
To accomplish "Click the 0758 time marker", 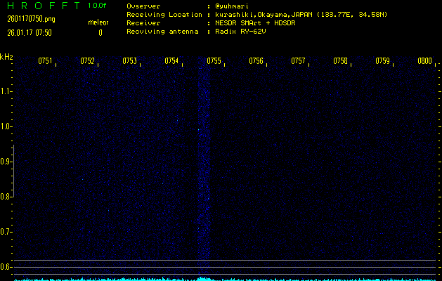I will click(340, 61).
